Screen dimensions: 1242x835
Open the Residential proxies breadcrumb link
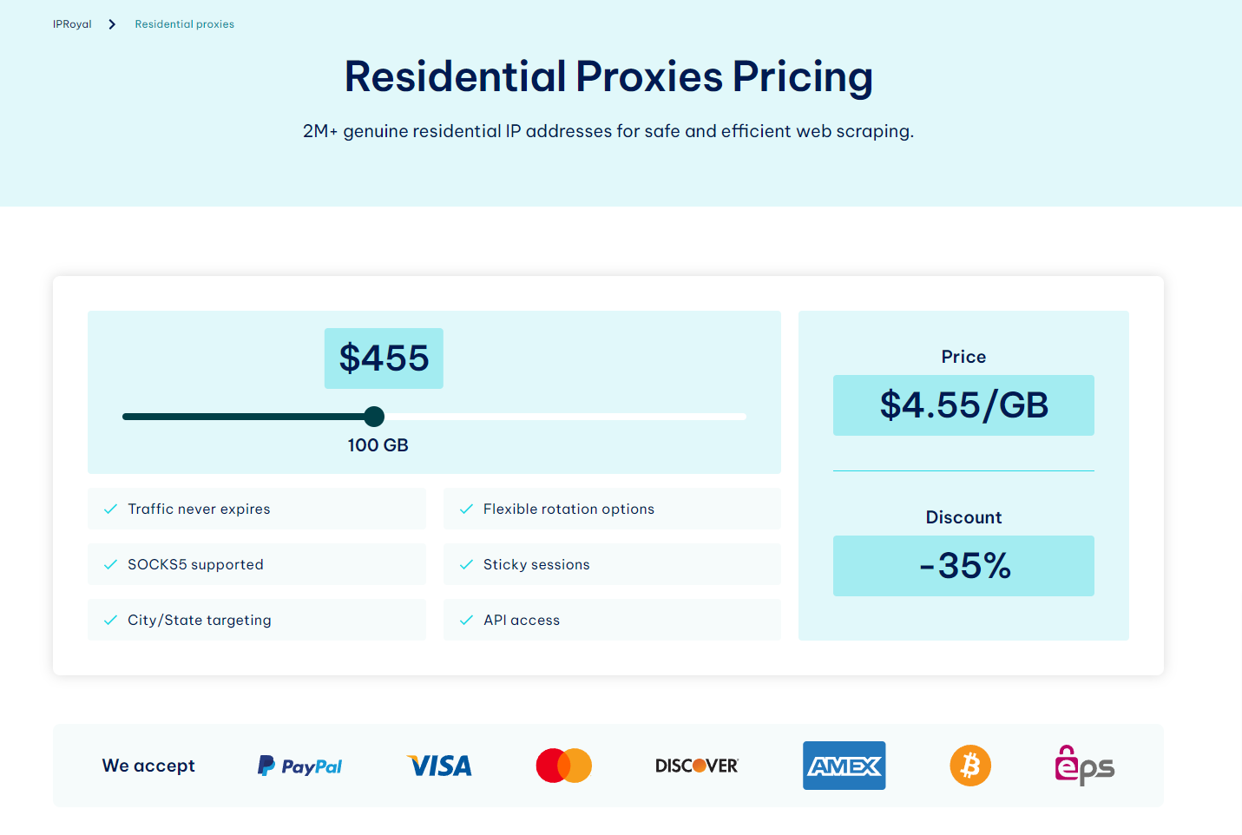click(x=184, y=24)
